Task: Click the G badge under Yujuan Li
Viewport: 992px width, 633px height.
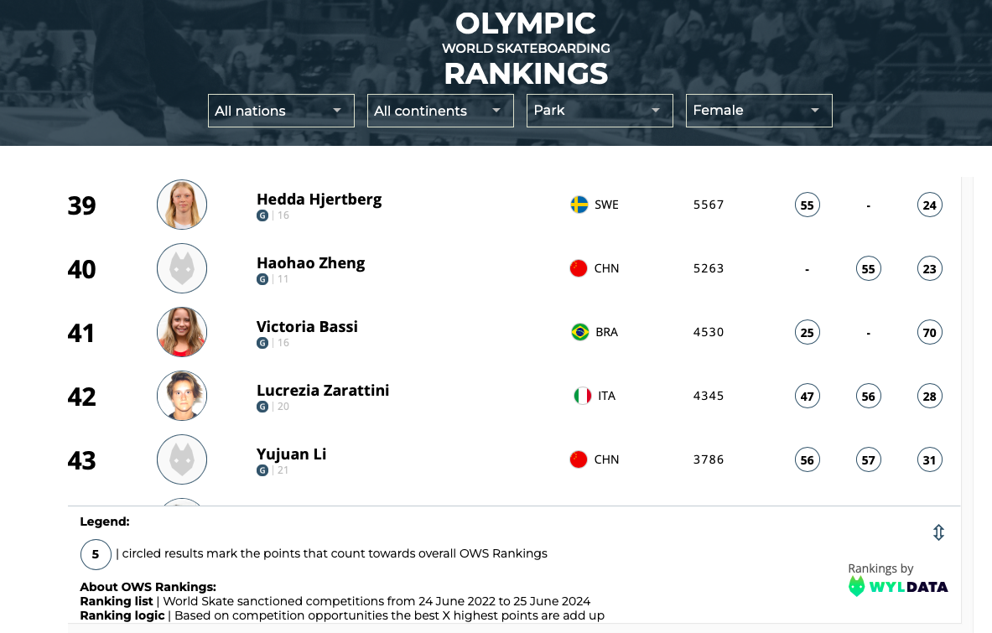Action: point(262,470)
